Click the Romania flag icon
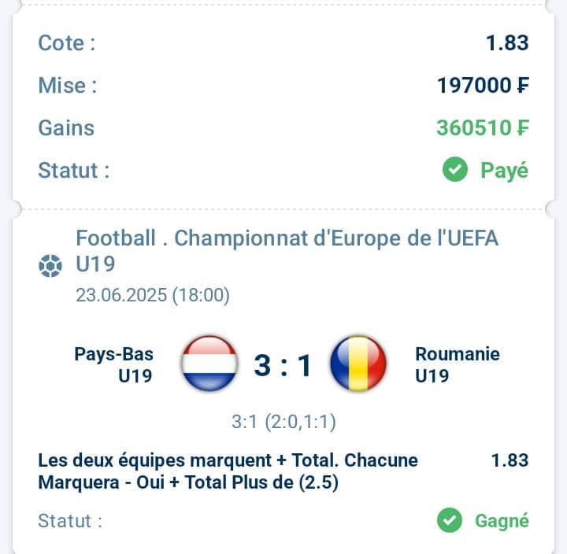The width and height of the screenshot is (567, 554). tap(358, 364)
